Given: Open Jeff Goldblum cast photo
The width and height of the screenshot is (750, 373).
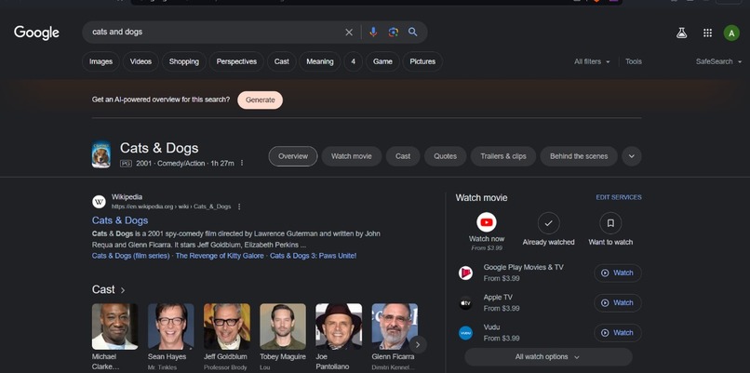Looking at the screenshot, I should 227,326.
